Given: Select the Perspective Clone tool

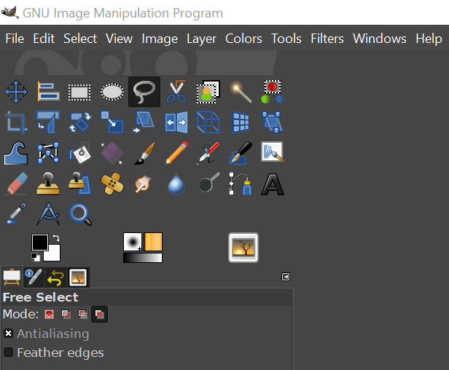Looking at the screenshot, I should (x=80, y=184).
